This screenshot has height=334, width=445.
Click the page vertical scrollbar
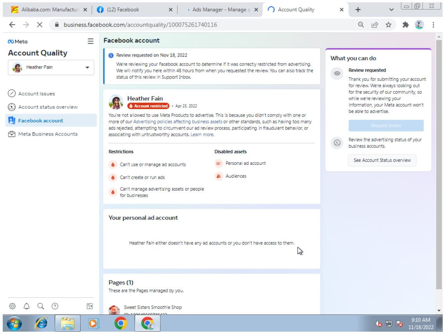pyautogui.click(x=439, y=164)
